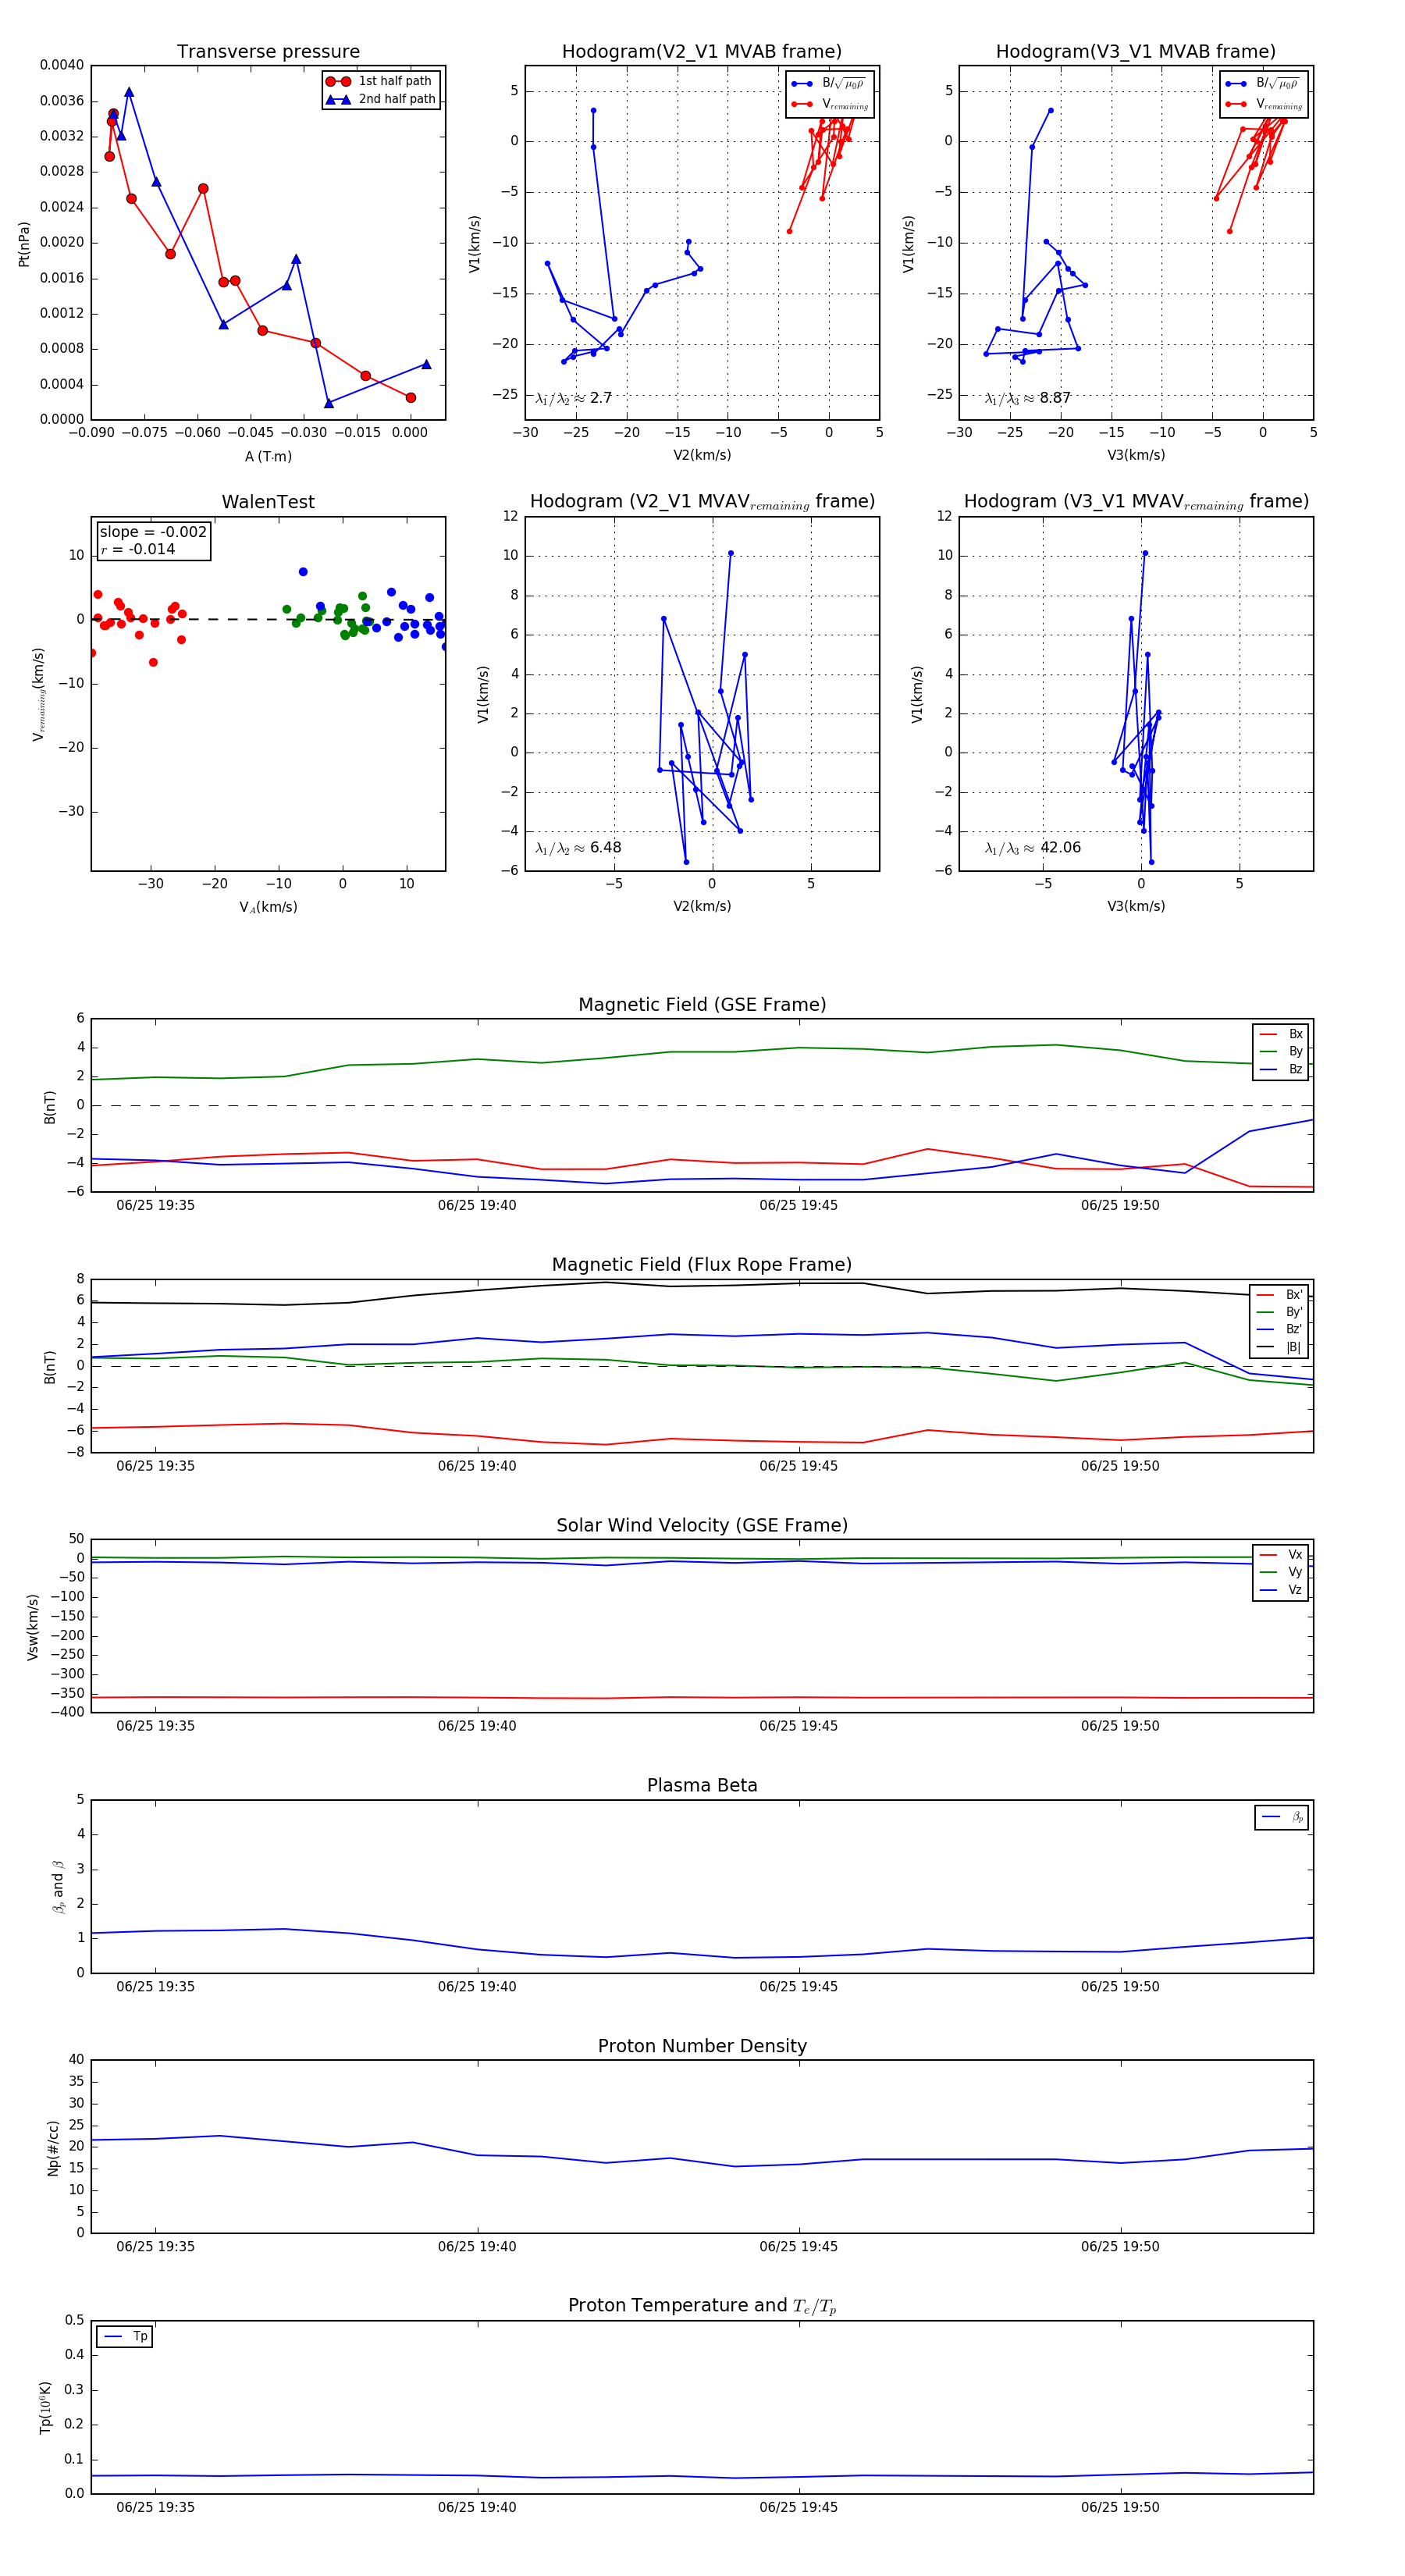1405x2576 pixels.
Task: Click the 'Solar Wind Velocity (GSE Frame)' title
Action: [x=702, y=1525]
